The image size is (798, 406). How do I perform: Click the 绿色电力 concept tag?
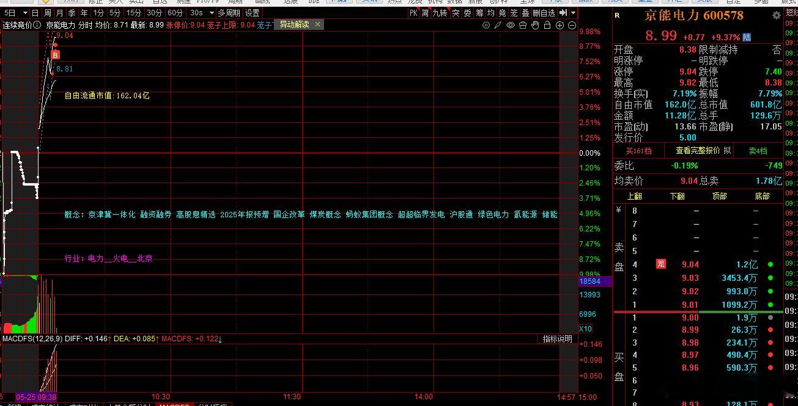[x=493, y=215]
